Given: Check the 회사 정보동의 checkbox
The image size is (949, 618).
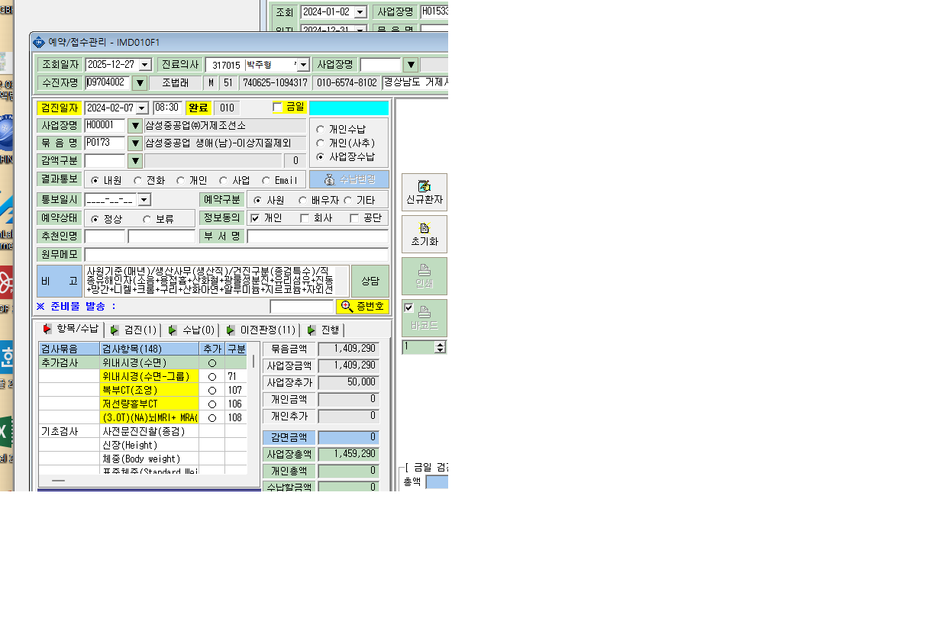Looking at the screenshot, I should [x=305, y=218].
